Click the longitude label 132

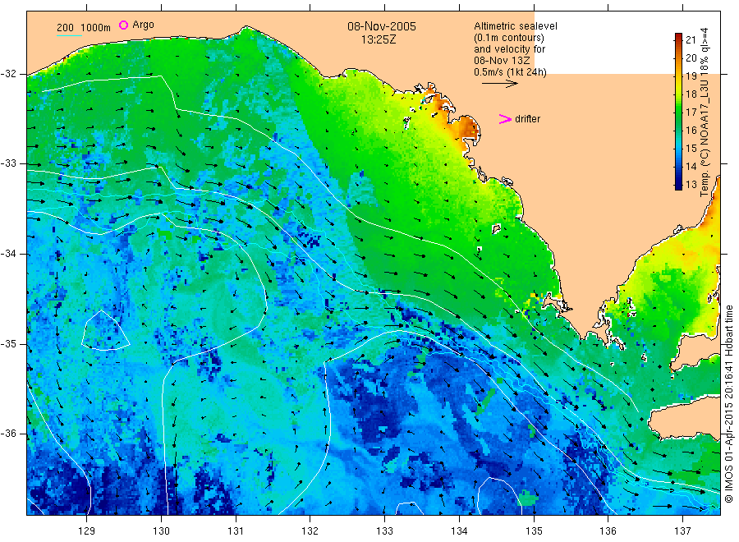pos(310,531)
